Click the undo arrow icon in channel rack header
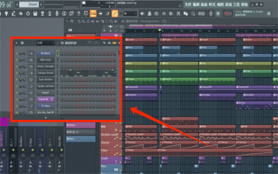Screen dimensions: 278x174 [104, 43]
